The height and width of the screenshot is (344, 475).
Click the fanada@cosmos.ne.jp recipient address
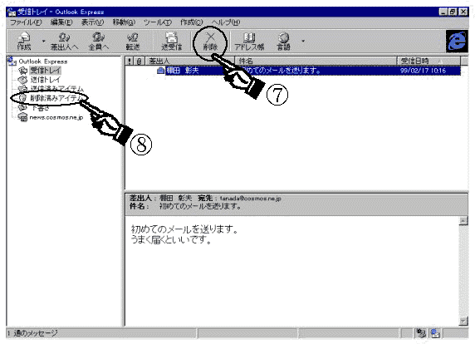pyautogui.click(x=250, y=199)
